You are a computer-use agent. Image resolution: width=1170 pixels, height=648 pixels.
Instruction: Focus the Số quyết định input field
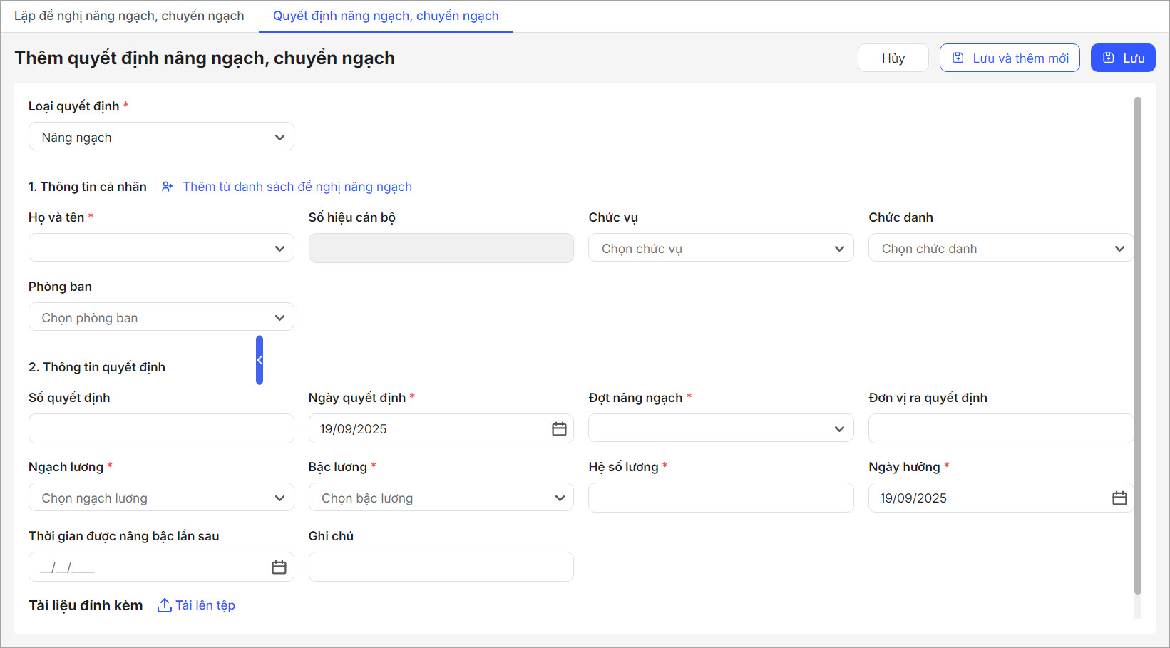(x=161, y=428)
